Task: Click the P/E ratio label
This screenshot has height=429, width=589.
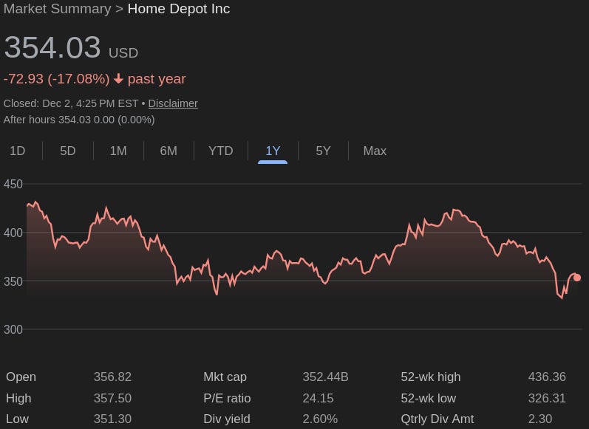Action: (227, 398)
